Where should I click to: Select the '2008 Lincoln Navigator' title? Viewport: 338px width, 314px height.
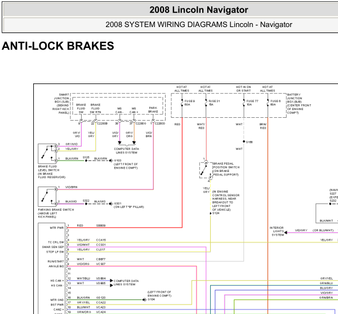tap(199, 10)
